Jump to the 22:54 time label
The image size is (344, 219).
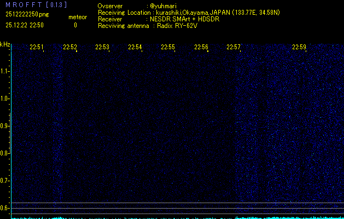coord(135,47)
